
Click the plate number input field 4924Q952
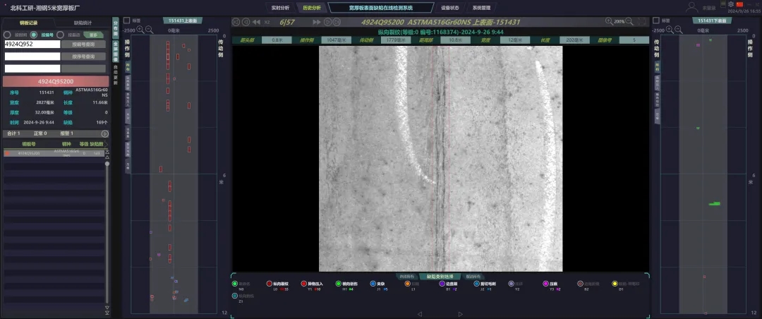(32, 44)
